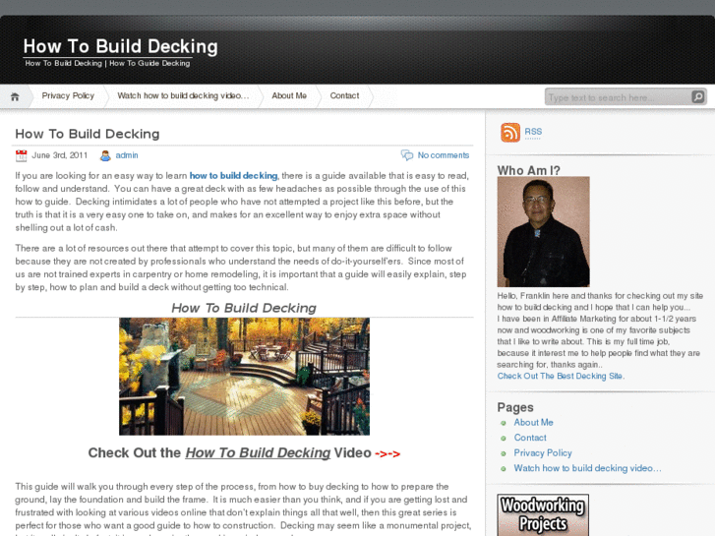Click the tagline How To Guide Decking

149,63
